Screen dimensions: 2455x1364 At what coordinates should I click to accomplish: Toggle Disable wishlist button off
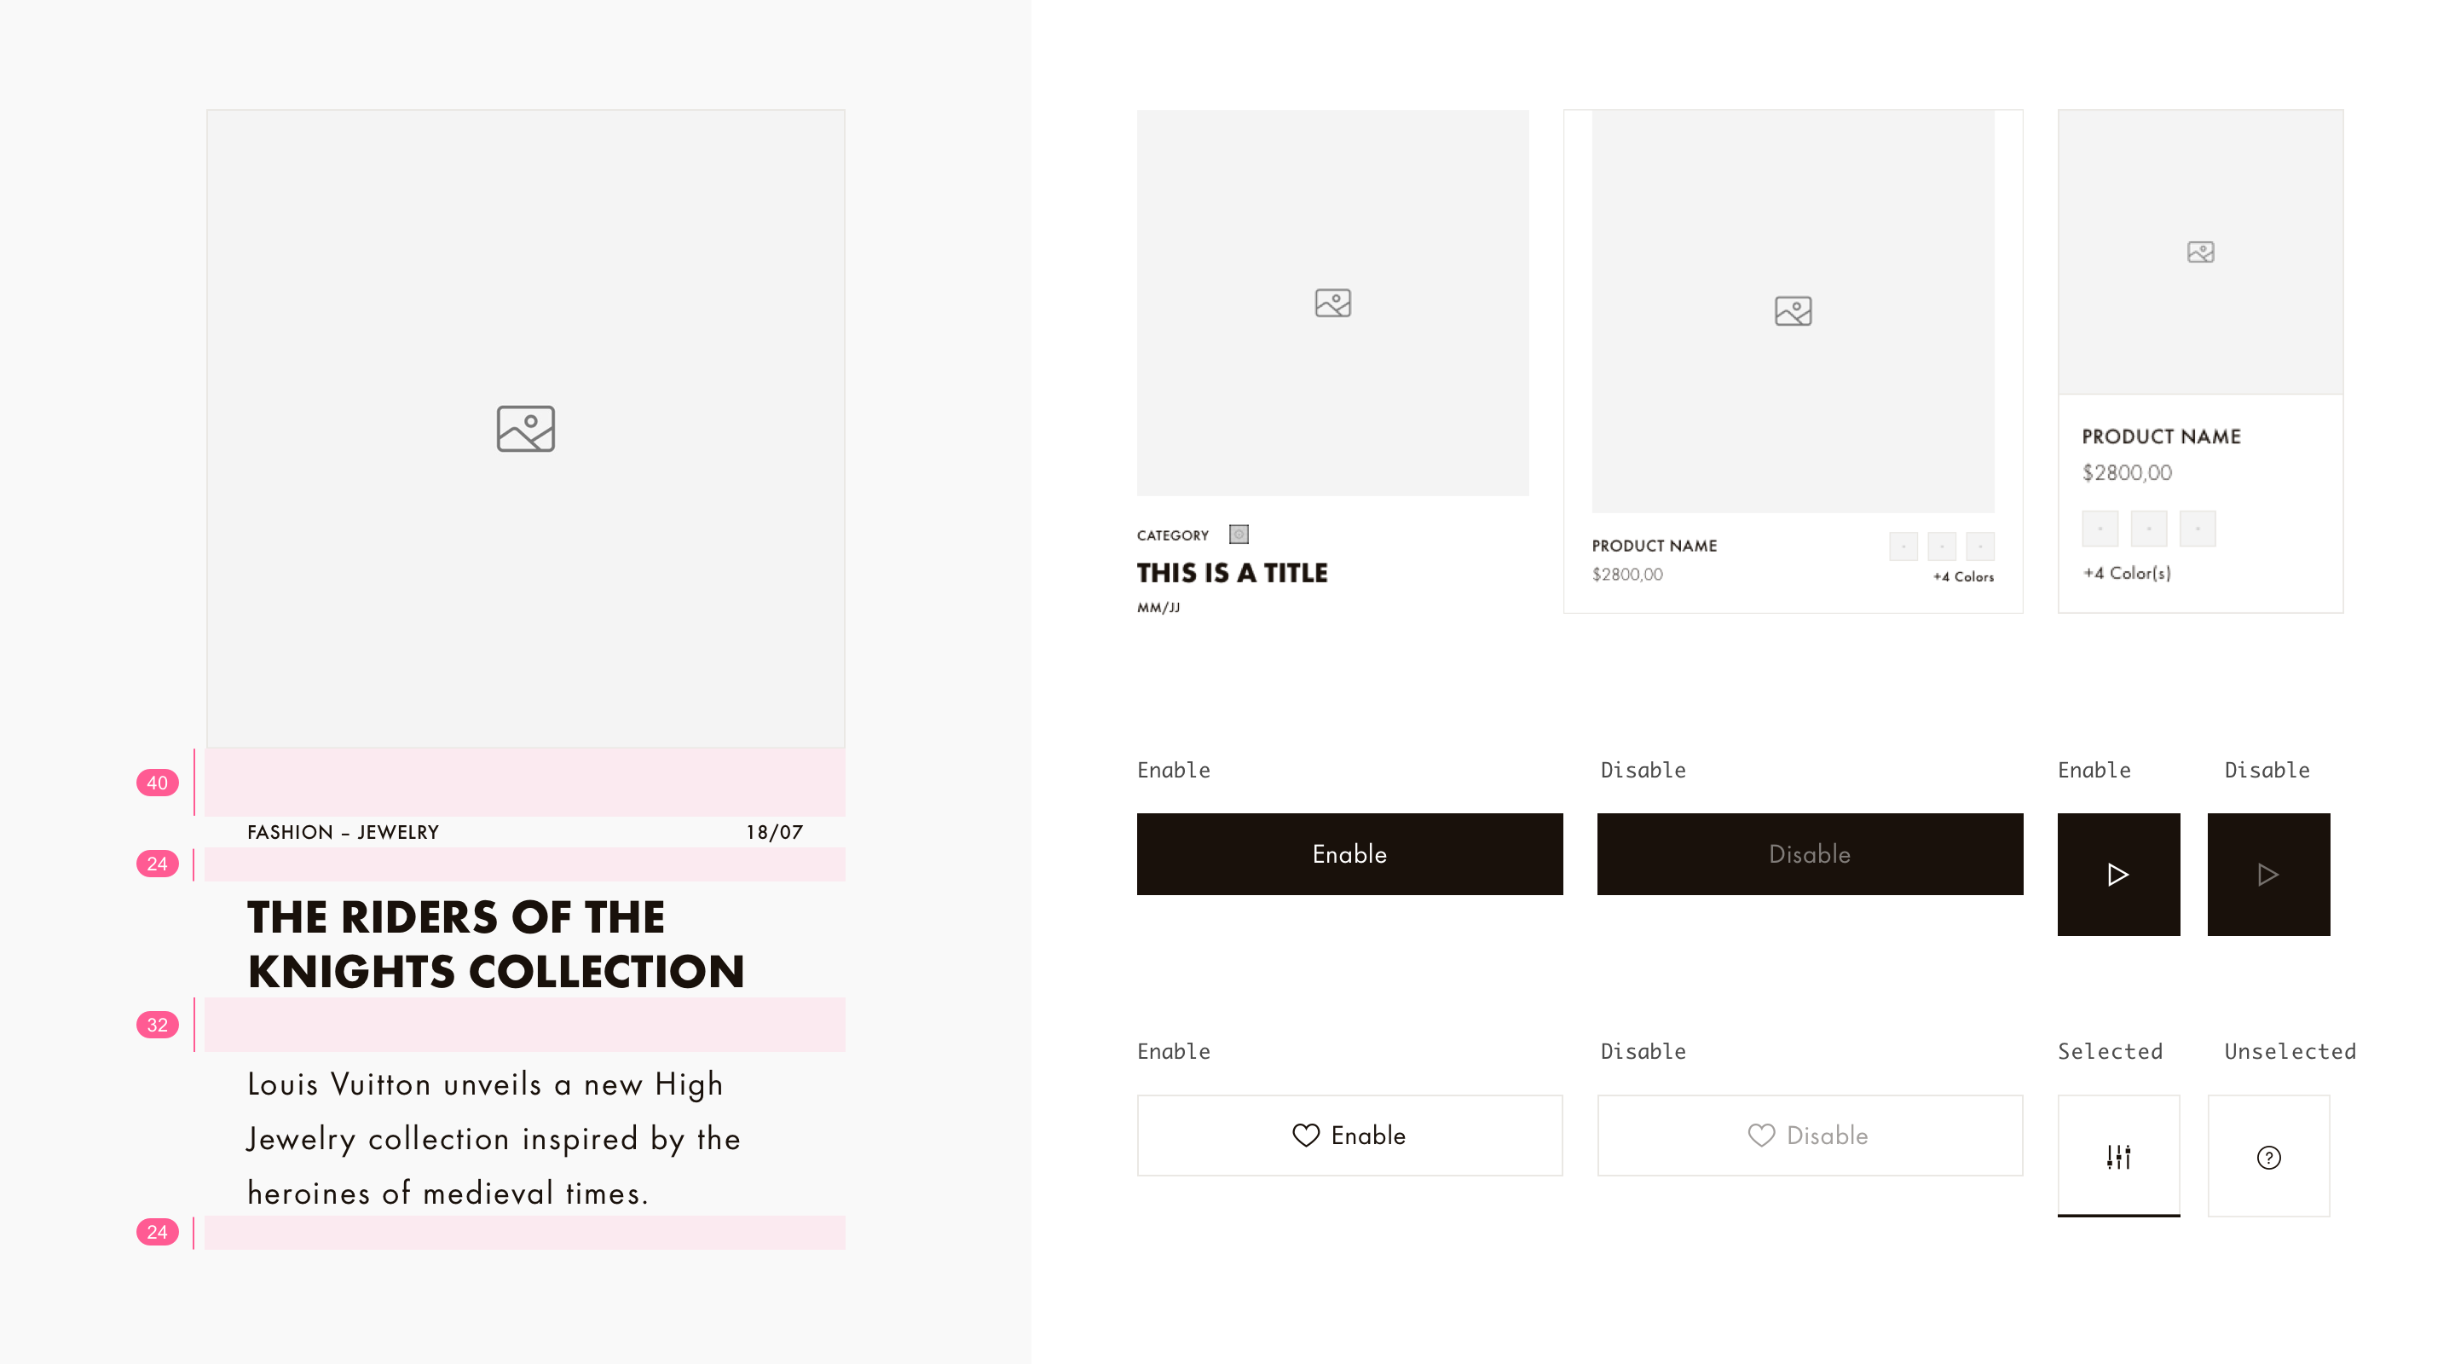(1809, 1136)
